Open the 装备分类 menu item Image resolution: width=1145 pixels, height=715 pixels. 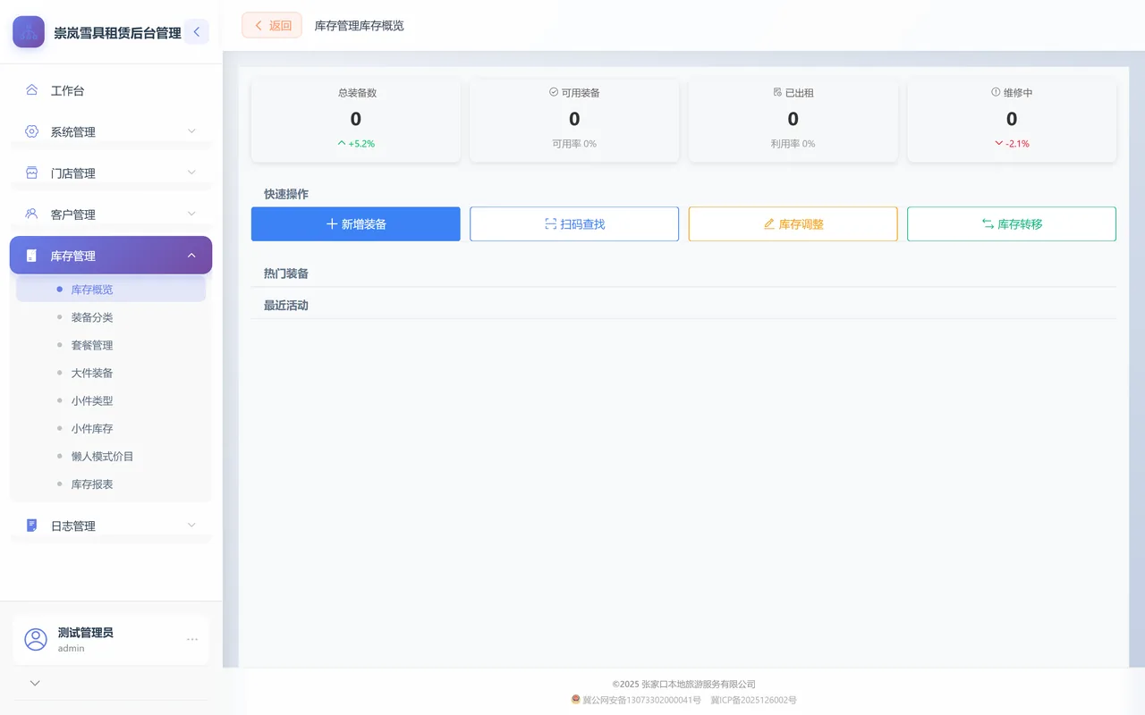click(x=111, y=317)
